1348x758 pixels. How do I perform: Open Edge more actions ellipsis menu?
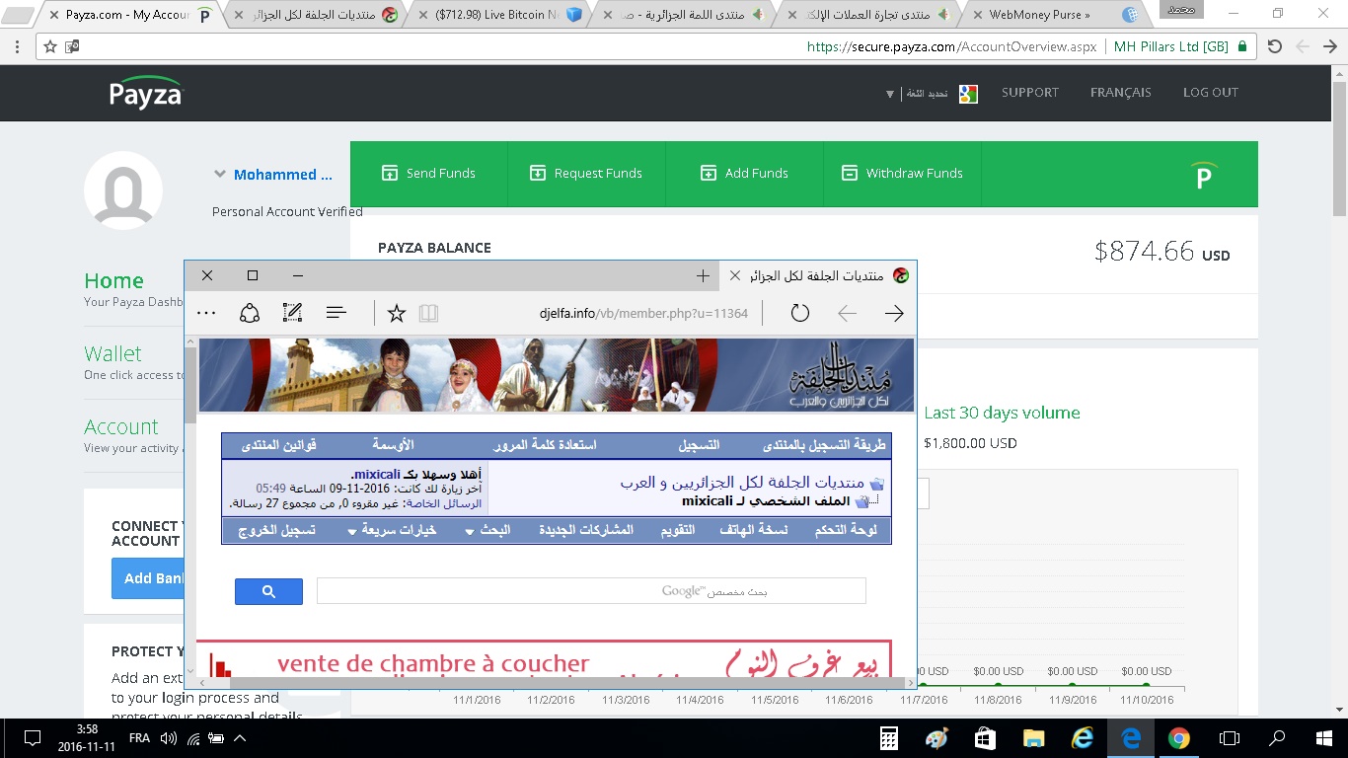206,314
